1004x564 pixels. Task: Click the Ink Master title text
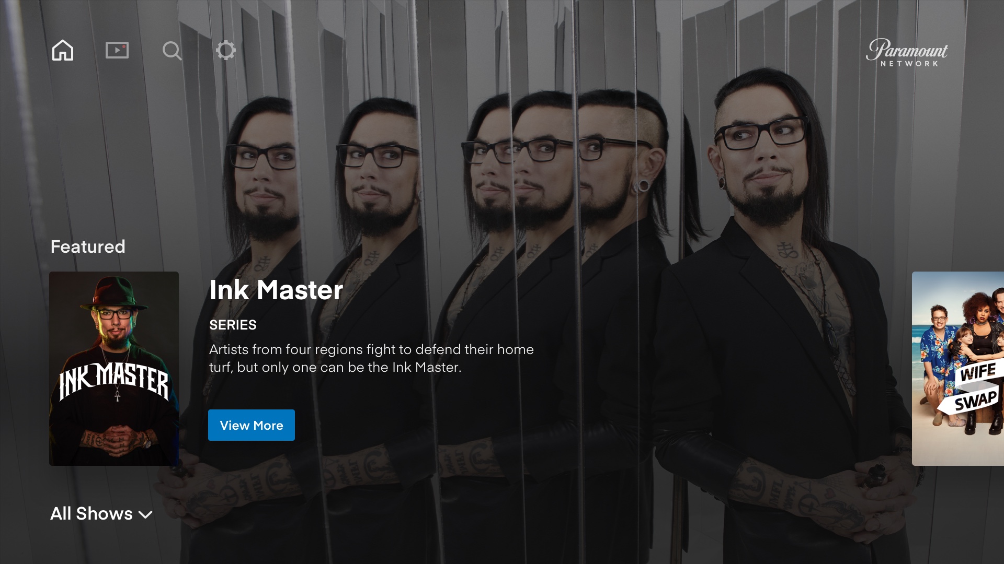click(x=276, y=290)
